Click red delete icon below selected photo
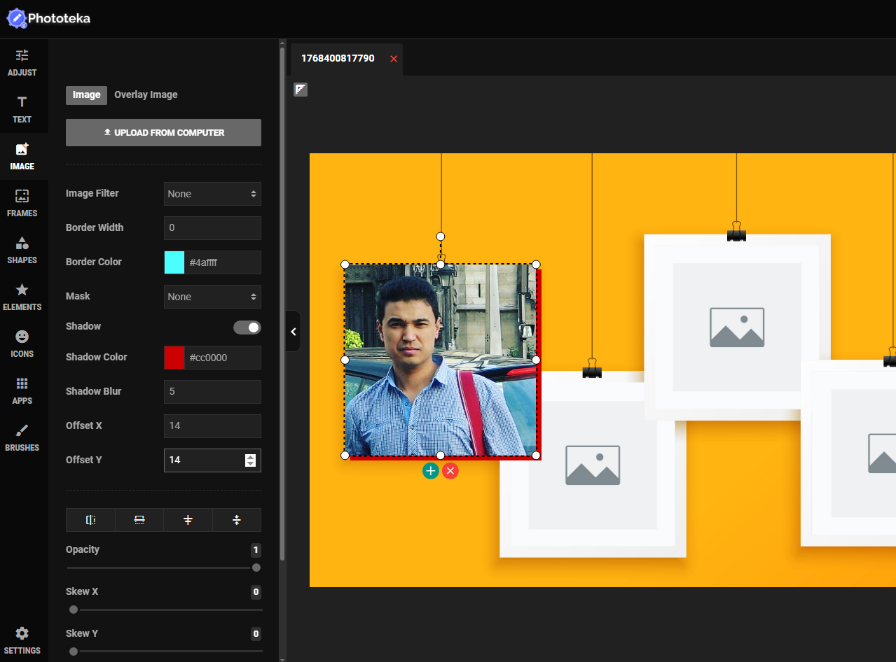 click(x=450, y=471)
